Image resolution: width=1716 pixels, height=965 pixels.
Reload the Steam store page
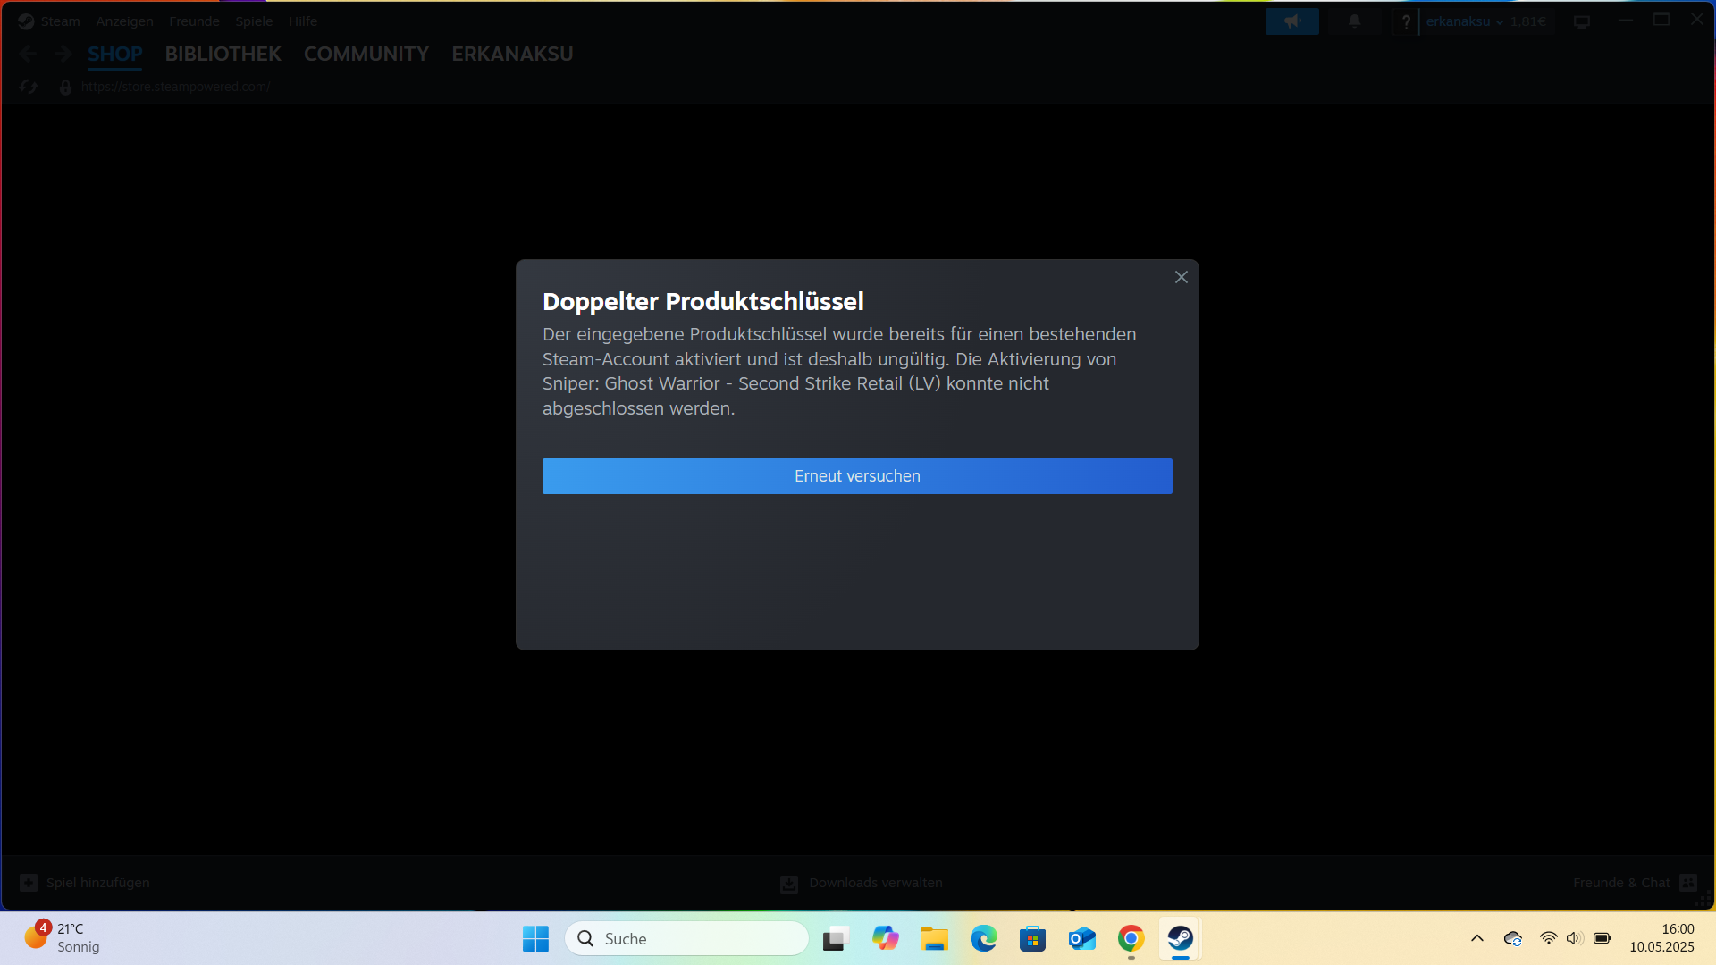28,87
